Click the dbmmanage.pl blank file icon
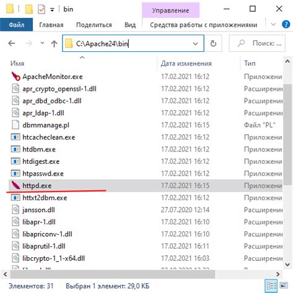The height and width of the screenshot is (293, 293). (15, 125)
